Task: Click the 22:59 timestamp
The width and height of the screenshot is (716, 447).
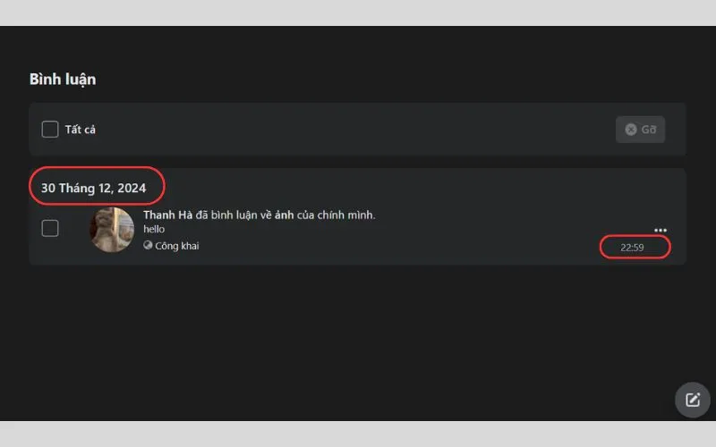Action: click(x=632, y=248)
